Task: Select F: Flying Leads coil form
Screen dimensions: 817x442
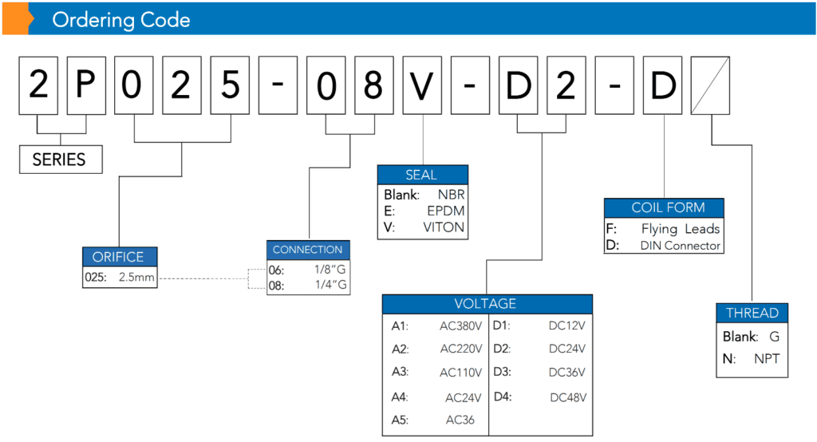Action: coord(663,229)
